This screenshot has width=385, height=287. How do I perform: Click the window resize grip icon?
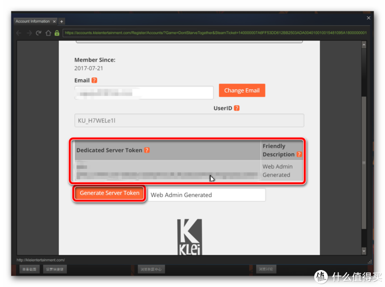[x=369, y=262]
